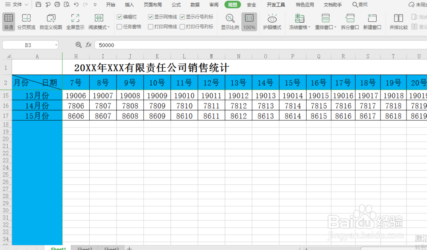Image resolution: width=427 pixels, height=250 pixels.
Task: Switch to 全屏显示 full screen
Action: point(75,22)
